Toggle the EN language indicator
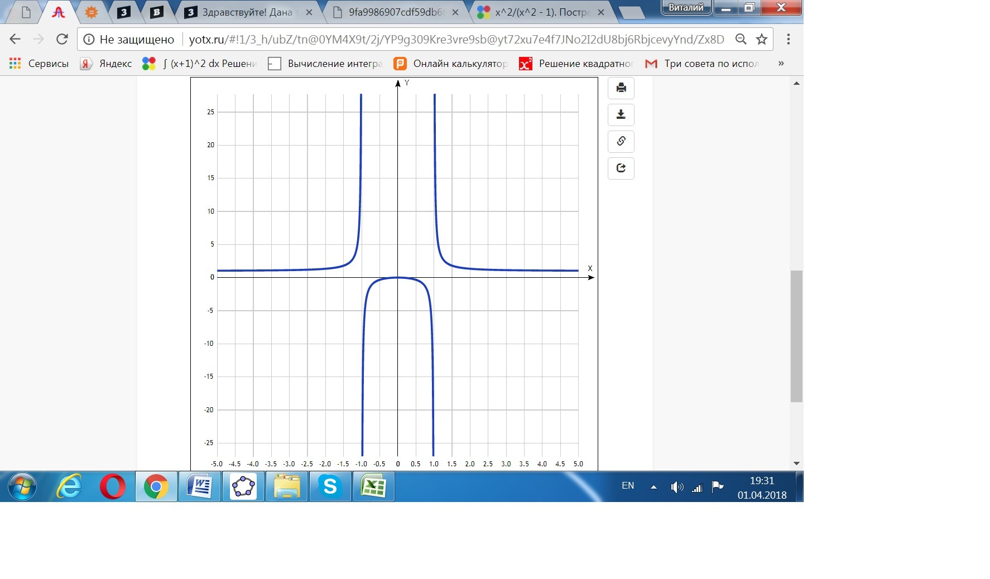Screen dimensions: 990x579 pos(628,486)
